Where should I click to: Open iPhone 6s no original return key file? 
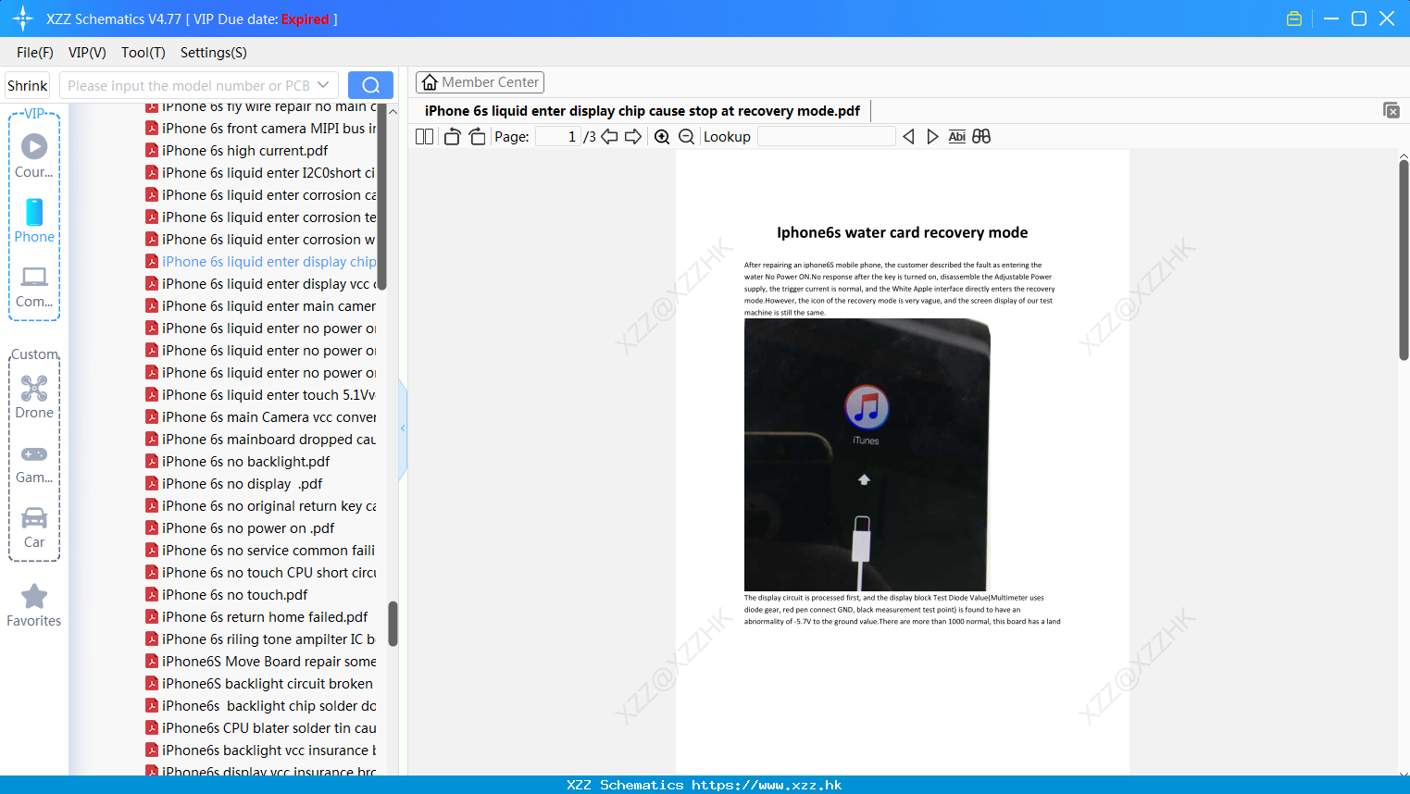261,506
